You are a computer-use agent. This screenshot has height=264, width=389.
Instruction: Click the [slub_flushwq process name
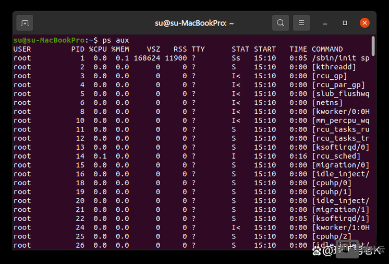[341, 94]
